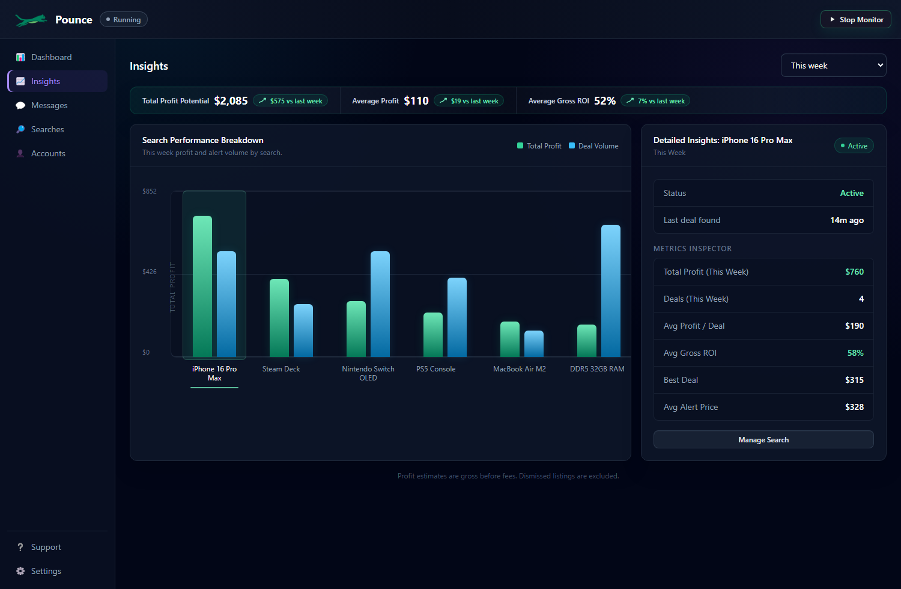Click the Active badge in Detailed Insights header
The width and height of the screenshot is (901, 589).
tap(854, 145)
